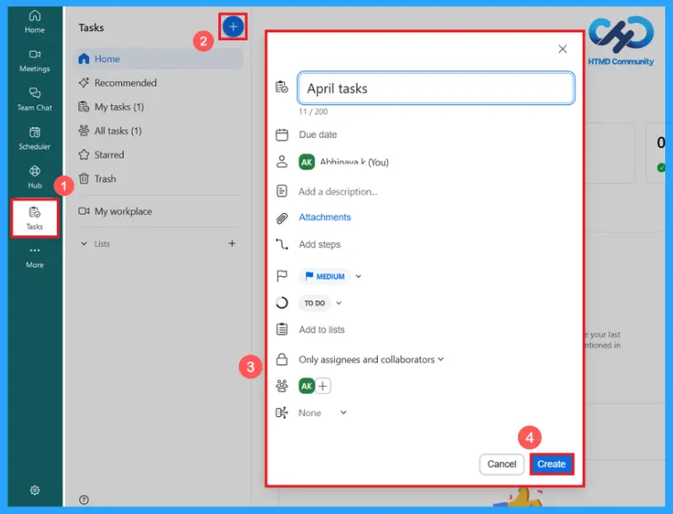Click the Attachments link
Screen dimensions: 673x514
tap(324, 217)
